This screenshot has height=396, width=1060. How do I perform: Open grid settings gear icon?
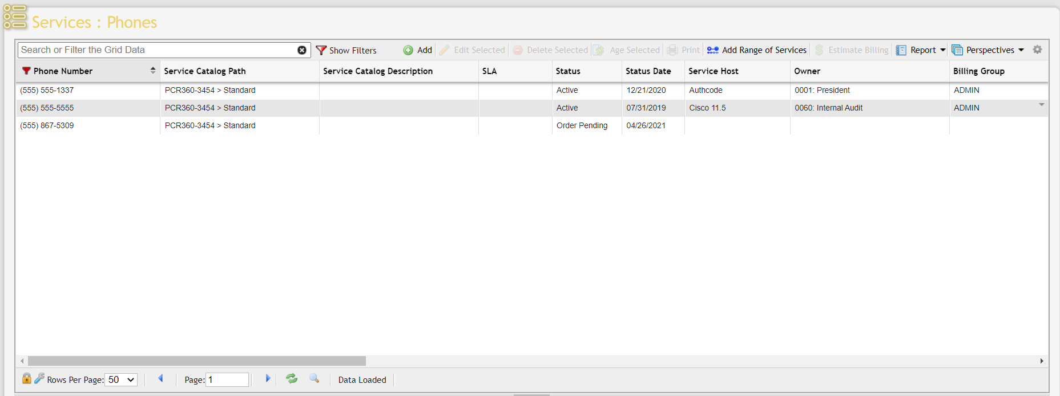[x=1037, y=50]
